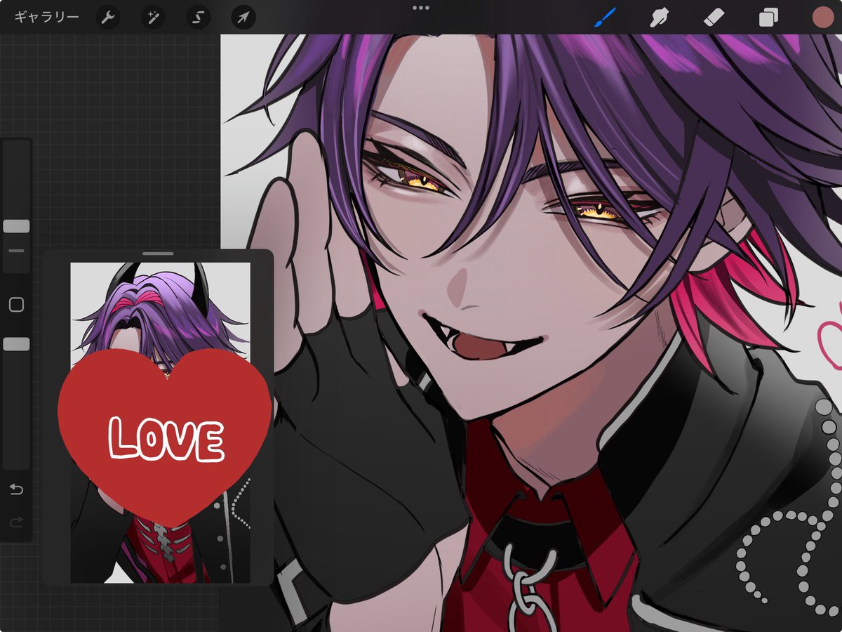
Task: Return to ギャラリー gallery
Action: (46, 17)
